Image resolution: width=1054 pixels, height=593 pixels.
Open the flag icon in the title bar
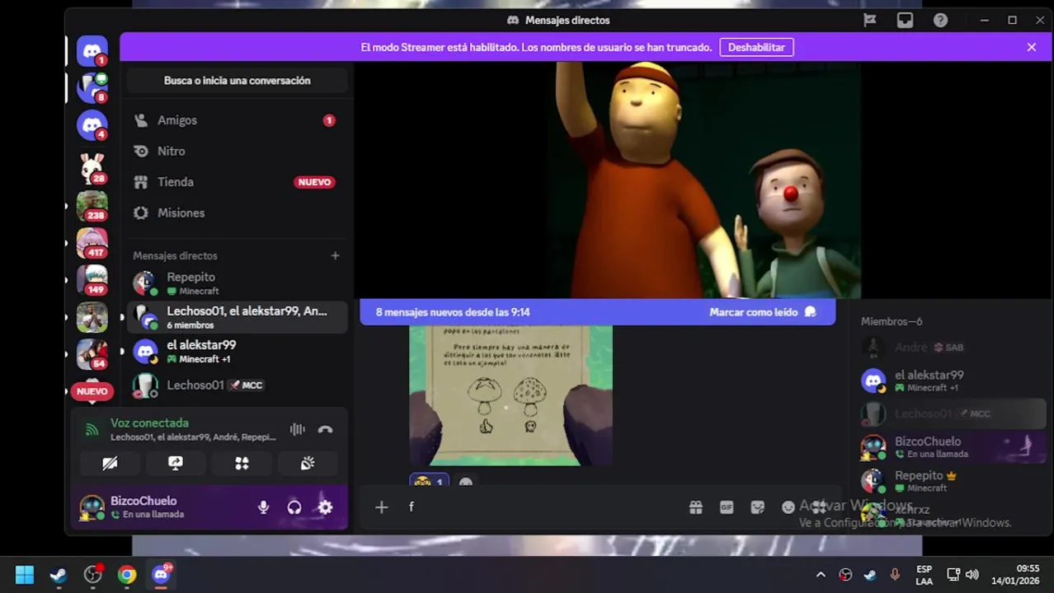[x=869, y=20]
